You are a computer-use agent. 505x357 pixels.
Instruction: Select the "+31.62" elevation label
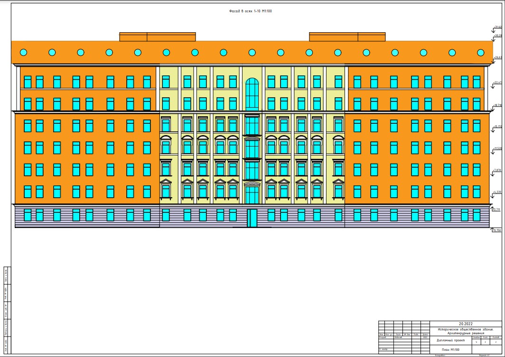(x=498, y=27)
